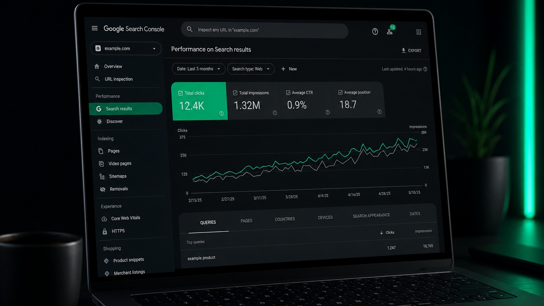The height and width of the screenshot is (306, 544).
Task: Click the Impressions column header
Action: point(423,231)
